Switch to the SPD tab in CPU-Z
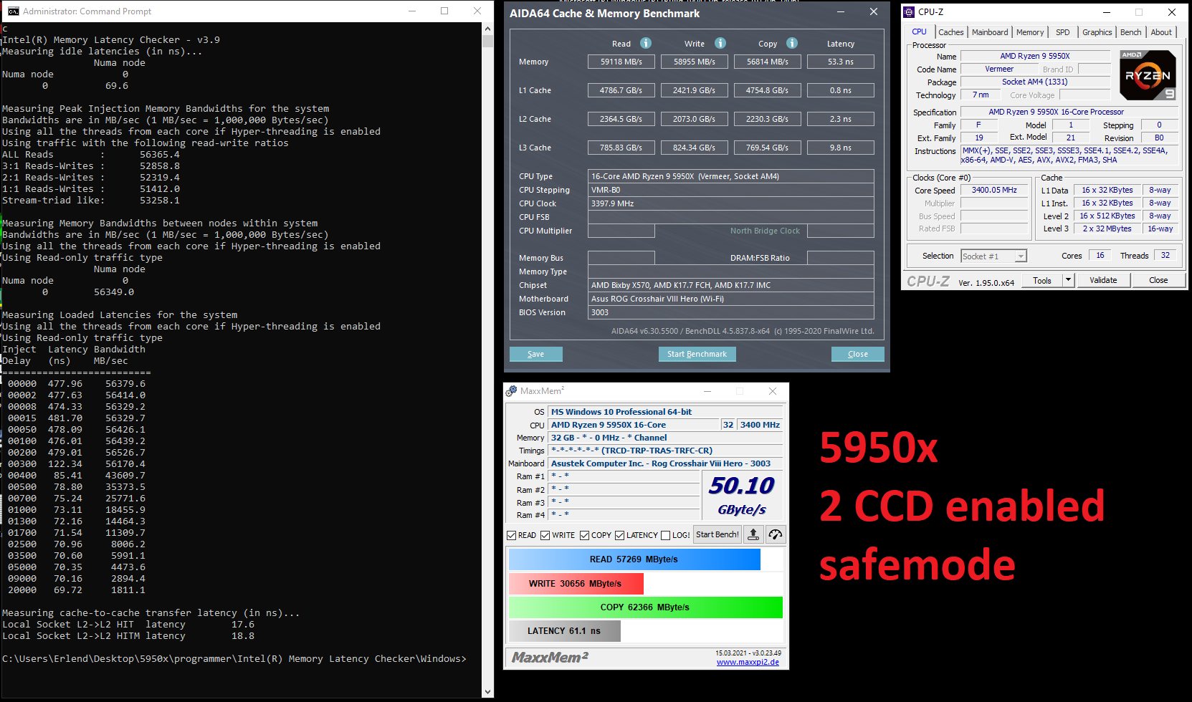Image resolution: width=1192 pixels, height=702 pixels. tap(1063, 32)
